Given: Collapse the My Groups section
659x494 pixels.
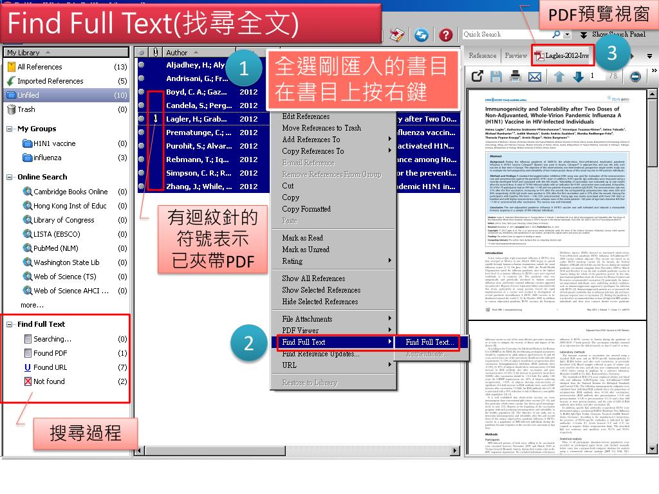Looking at the screenshot, I should (x=9, y=129).
